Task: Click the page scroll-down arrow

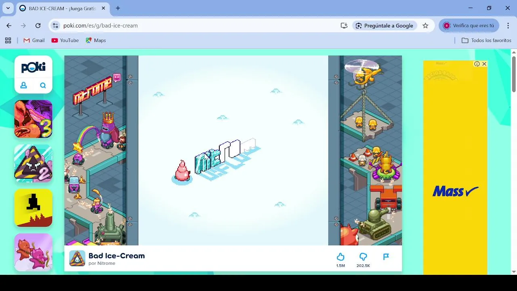Action: [x=514, y=272]
